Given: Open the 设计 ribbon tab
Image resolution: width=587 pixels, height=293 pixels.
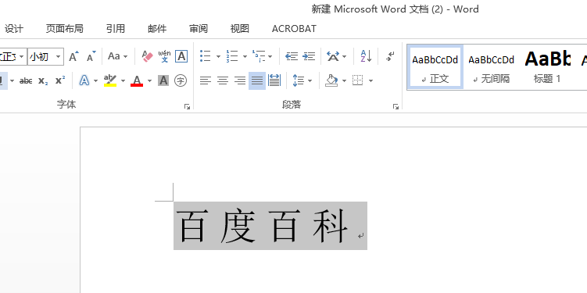Looking at the screenshot, I should point(14,28).
